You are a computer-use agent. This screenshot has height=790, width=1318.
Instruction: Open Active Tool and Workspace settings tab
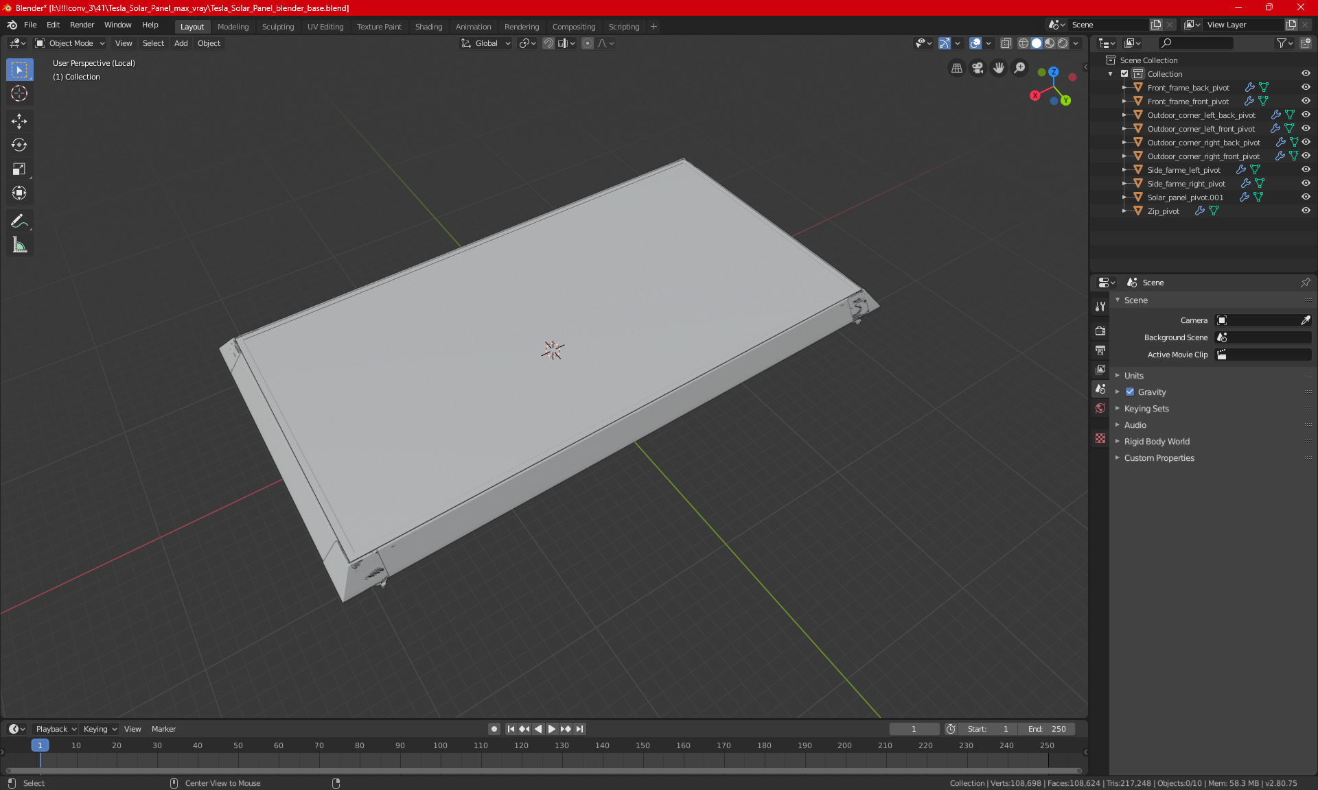(x=1100, y=307)
